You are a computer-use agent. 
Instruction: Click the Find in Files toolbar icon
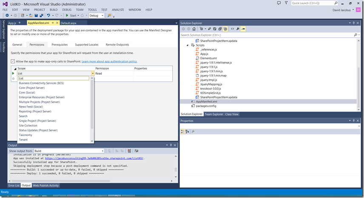click(109, 16)
